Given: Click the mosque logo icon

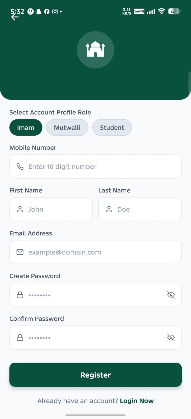Looking at the screenshot, I should [95, 49].
